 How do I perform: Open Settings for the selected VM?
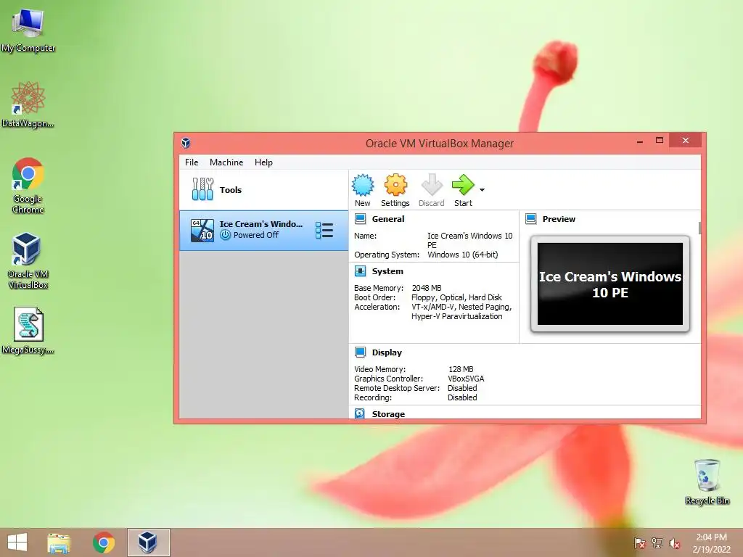(395, 191)
